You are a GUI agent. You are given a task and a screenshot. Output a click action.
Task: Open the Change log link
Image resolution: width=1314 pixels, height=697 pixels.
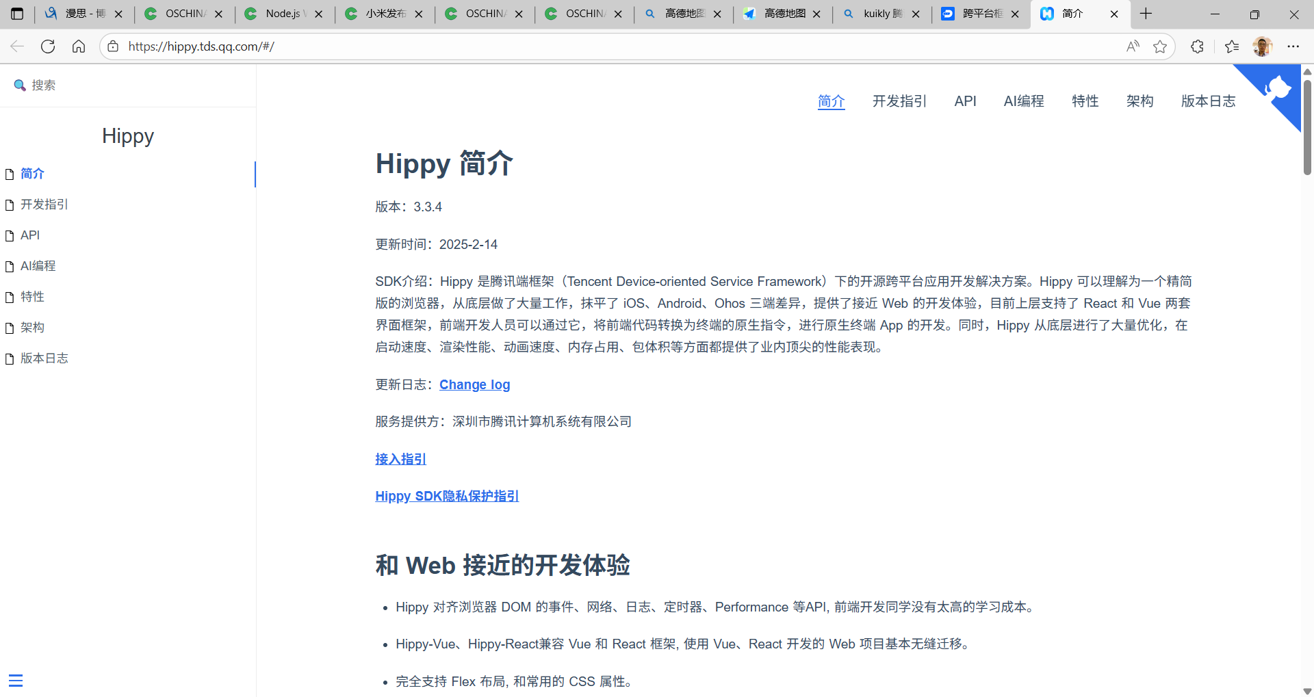(475, 384)
